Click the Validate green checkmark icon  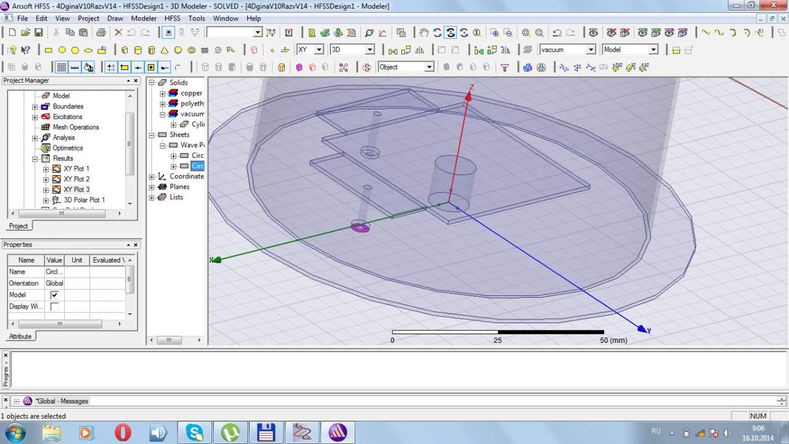(x=325, y=33)
